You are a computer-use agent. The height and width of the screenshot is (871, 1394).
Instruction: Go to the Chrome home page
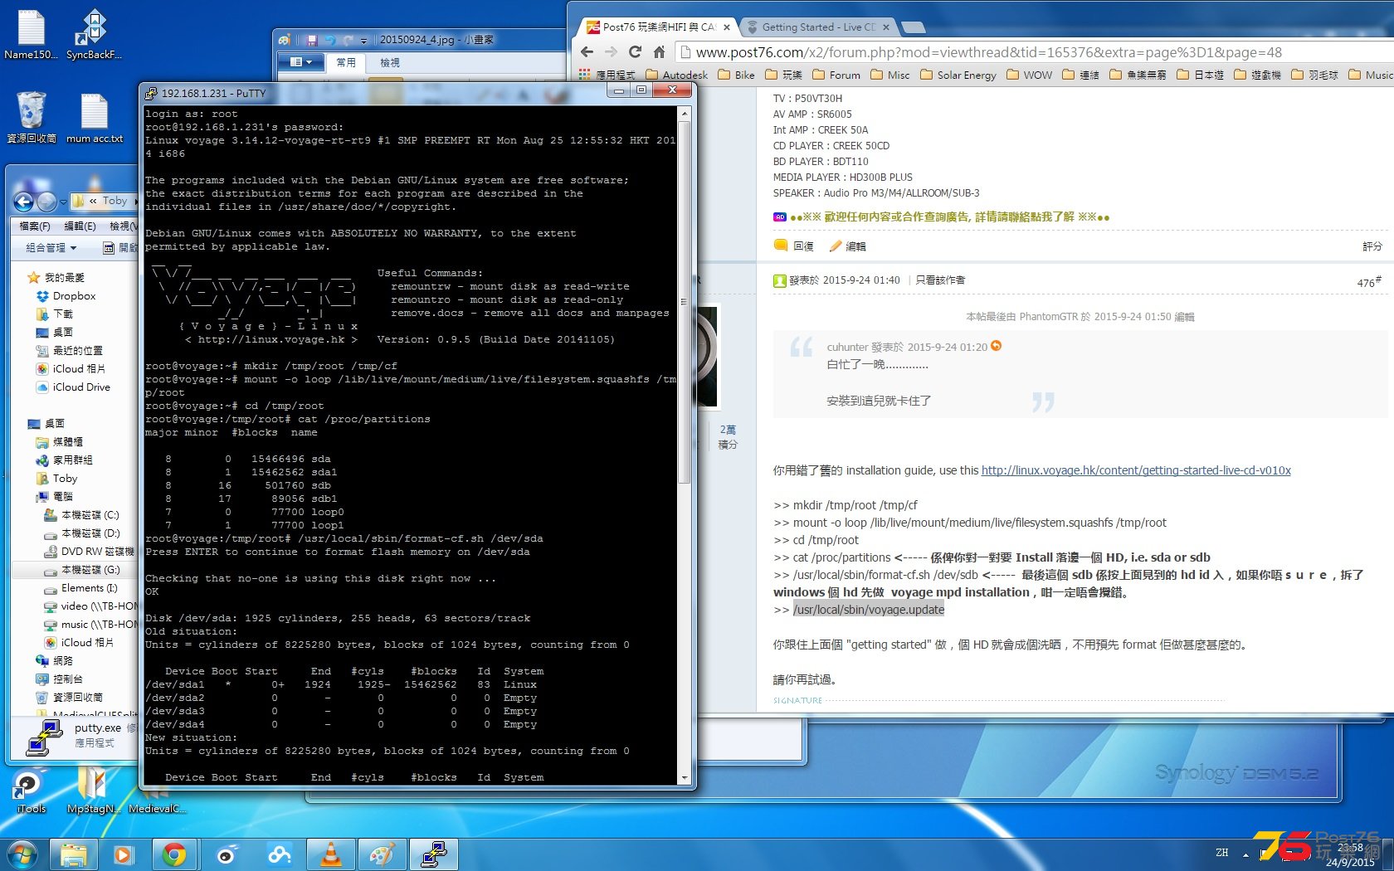tap(659, 52)
